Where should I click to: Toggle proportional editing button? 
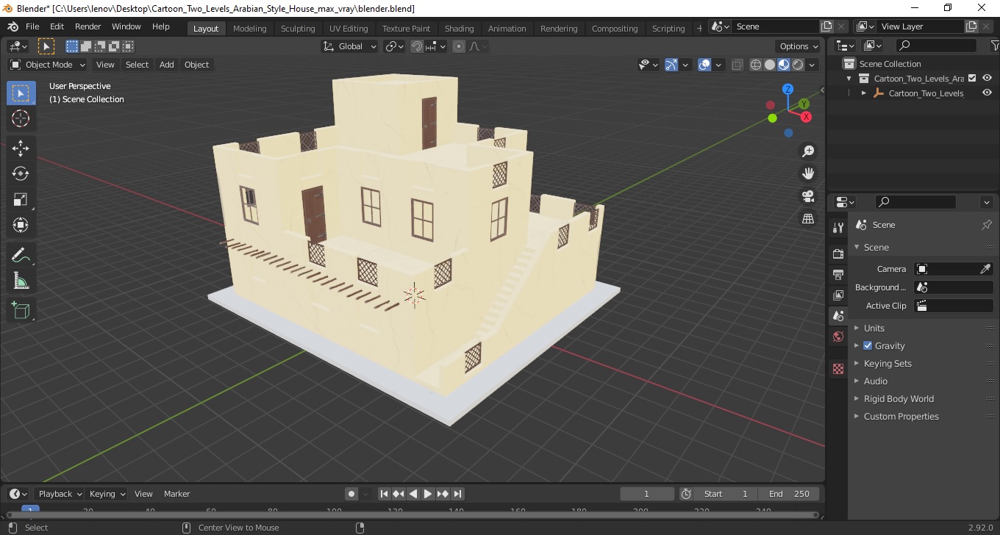tap(459, 46)
